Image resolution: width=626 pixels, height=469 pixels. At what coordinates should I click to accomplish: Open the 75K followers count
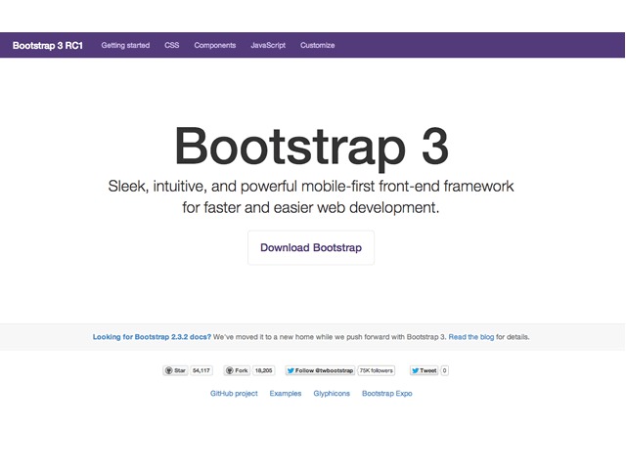point(376,370)
